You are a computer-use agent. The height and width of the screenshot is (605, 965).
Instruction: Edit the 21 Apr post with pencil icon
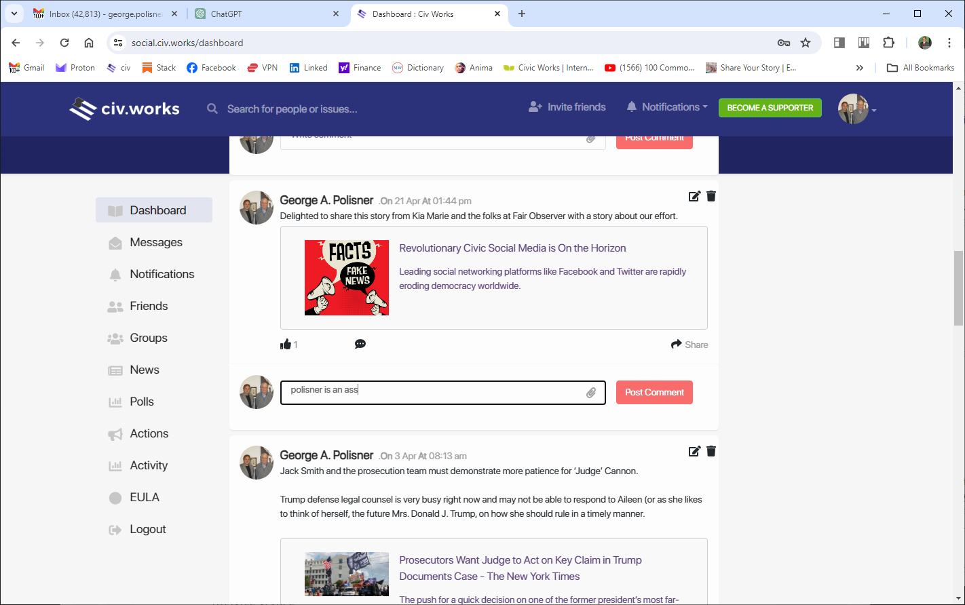(694, 197)
